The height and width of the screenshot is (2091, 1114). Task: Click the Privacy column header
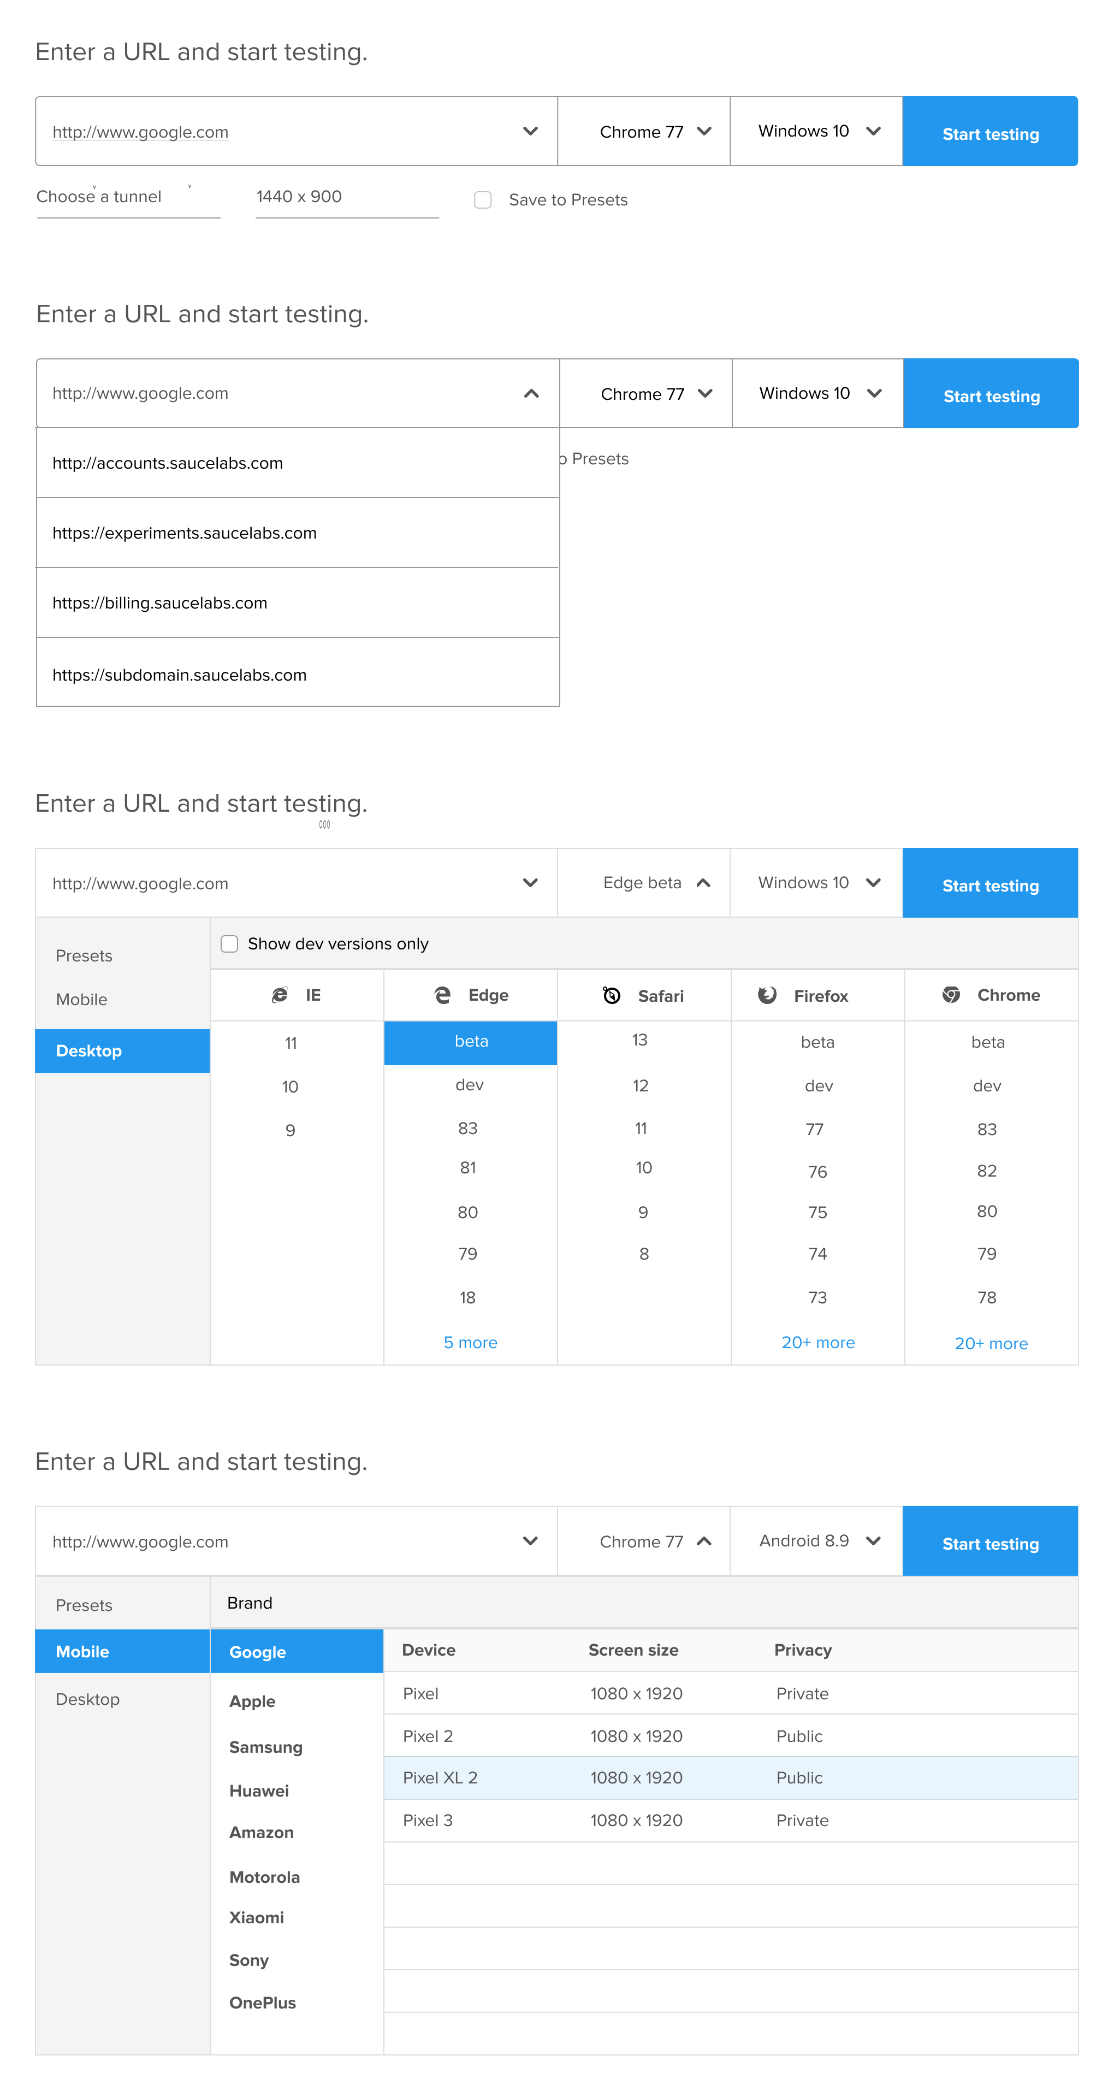coord(802,1650)
